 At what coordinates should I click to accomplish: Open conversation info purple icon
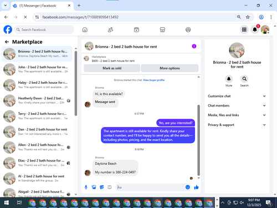pos(194,46)
